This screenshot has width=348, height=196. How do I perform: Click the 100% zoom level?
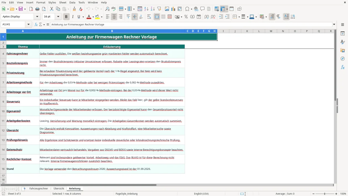coord(343,194)
